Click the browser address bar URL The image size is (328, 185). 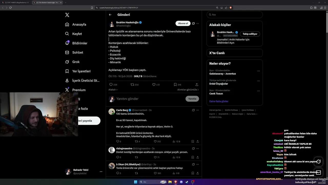(119, 8)
